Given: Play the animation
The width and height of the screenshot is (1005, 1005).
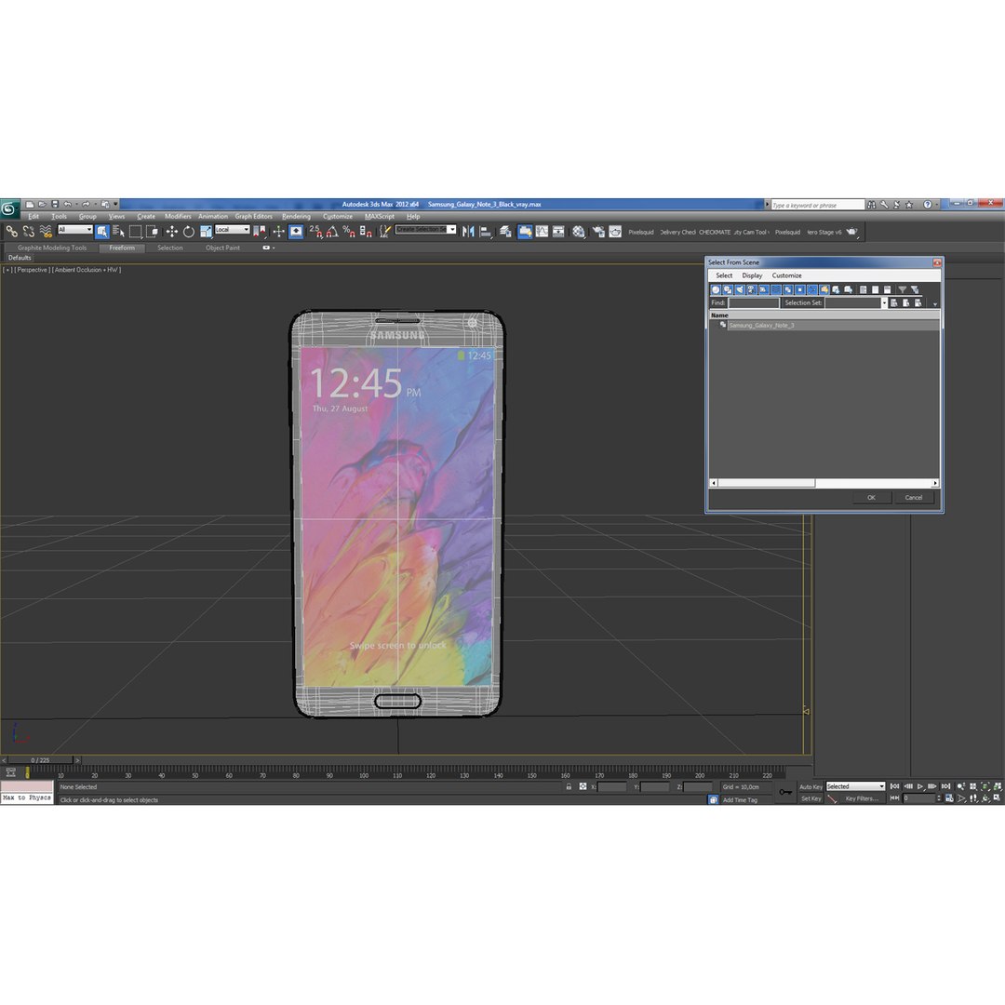Looking at the screenshot, I should [x=920, y=786].
